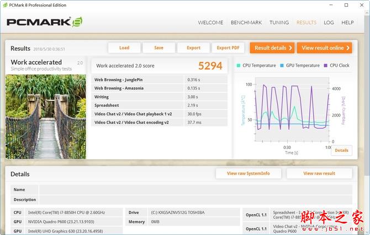Click the Save results button
Image resolution: width=370 pixels, height=235 pixels.
pos(159,48)
